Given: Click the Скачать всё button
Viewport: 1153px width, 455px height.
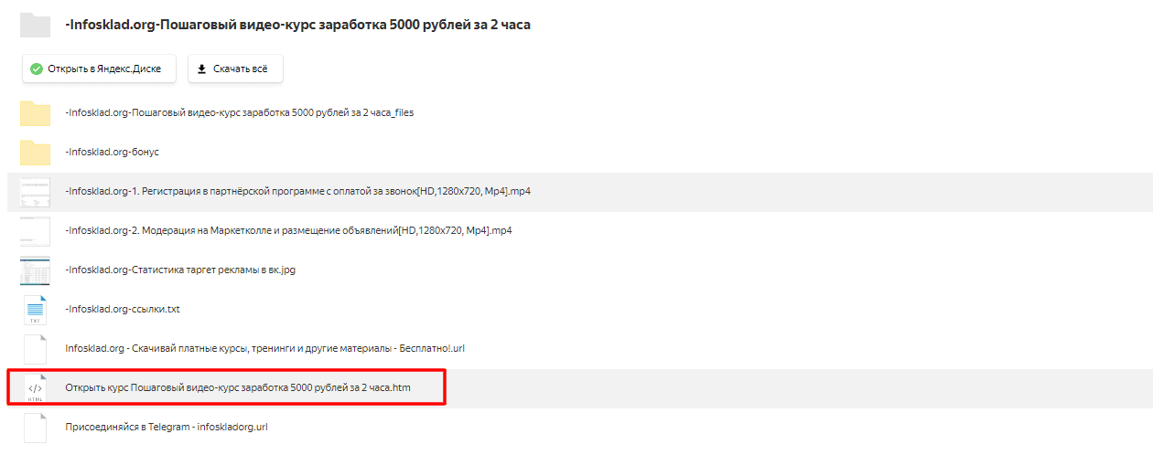Looking at the screenshot, I should [235, 69].
